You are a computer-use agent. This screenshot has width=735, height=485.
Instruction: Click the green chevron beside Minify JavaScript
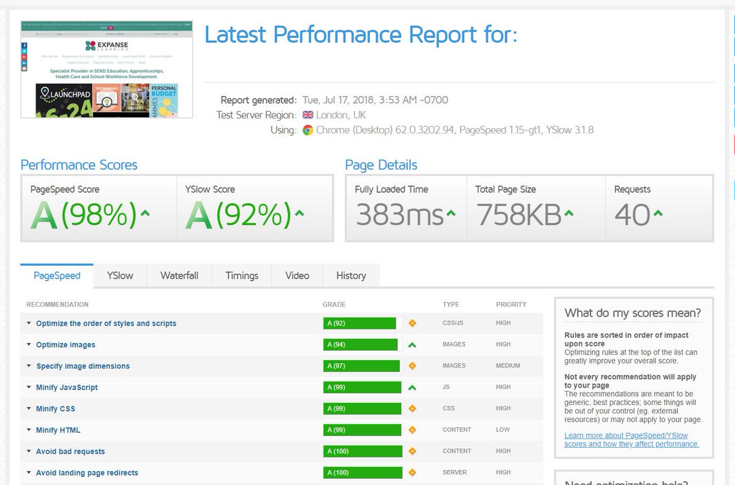click(x=412, y=387)
